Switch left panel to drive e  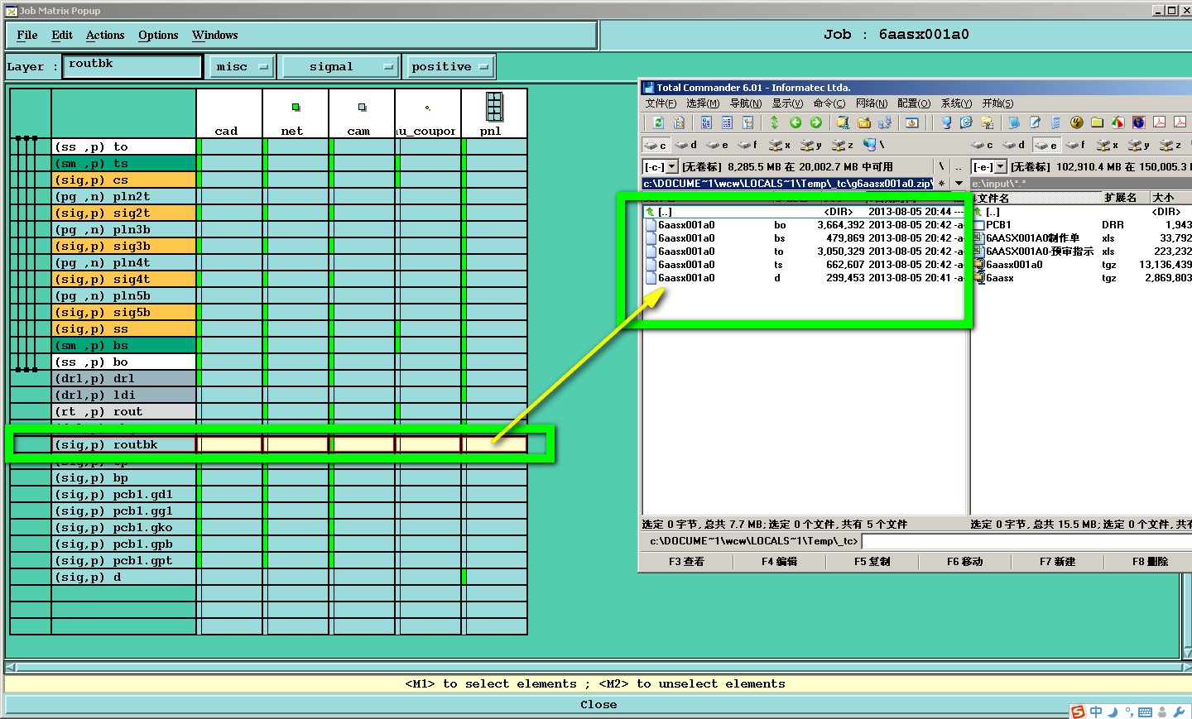(717, 145)
